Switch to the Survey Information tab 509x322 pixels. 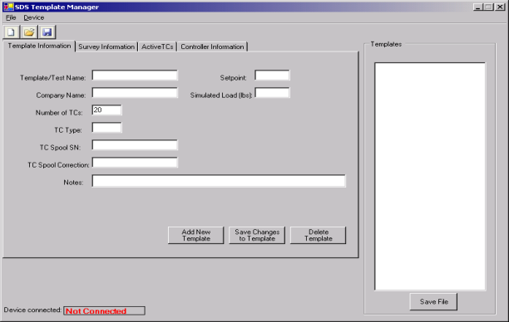[106, 46]
